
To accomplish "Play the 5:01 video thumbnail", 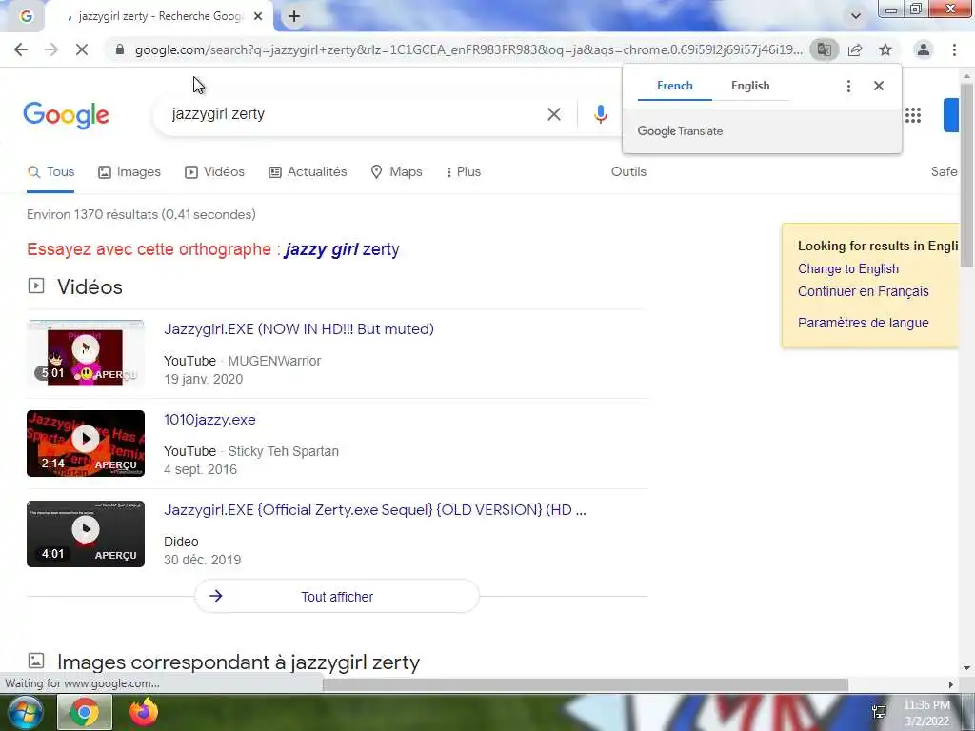I will tap(86, 353).
